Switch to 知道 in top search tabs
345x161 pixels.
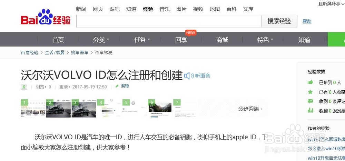131,9
